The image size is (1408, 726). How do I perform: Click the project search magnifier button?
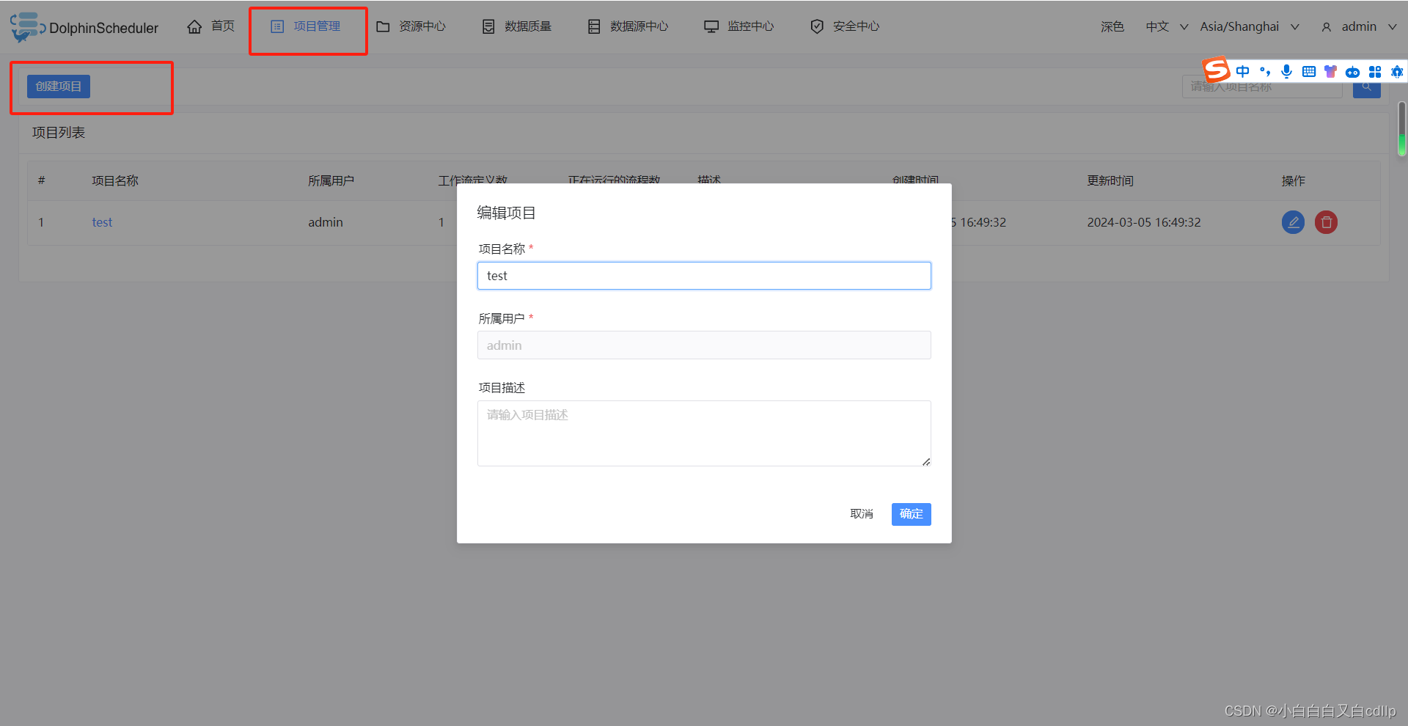coord(1366,87)
